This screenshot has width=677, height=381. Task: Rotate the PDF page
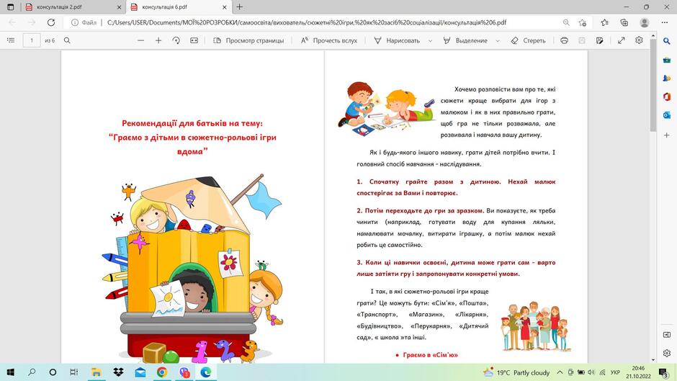[x=176, y=40]
